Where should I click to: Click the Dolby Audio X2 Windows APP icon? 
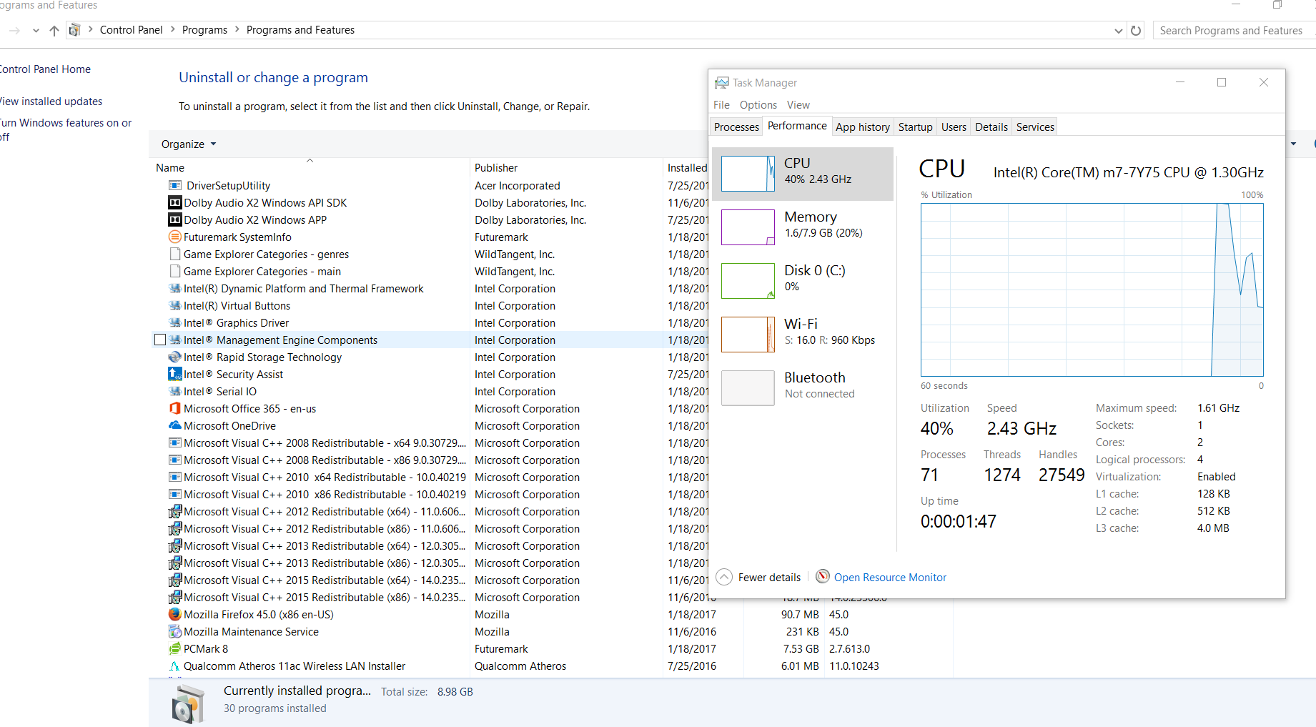click(x=175, y=219)
